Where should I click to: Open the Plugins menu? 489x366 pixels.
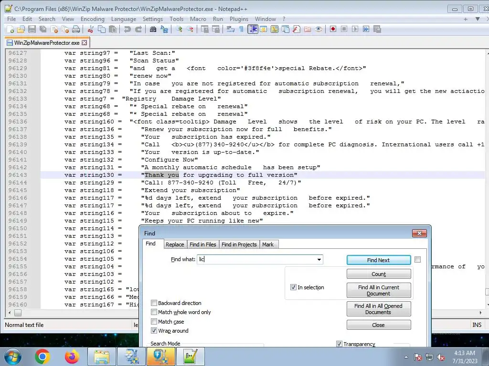click(x=239, y=19)
